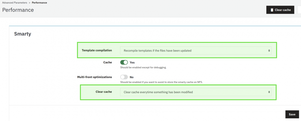Expand the Clear cache setting dropdown
Screen dimensions: 301x121
[x=196, y=92]
